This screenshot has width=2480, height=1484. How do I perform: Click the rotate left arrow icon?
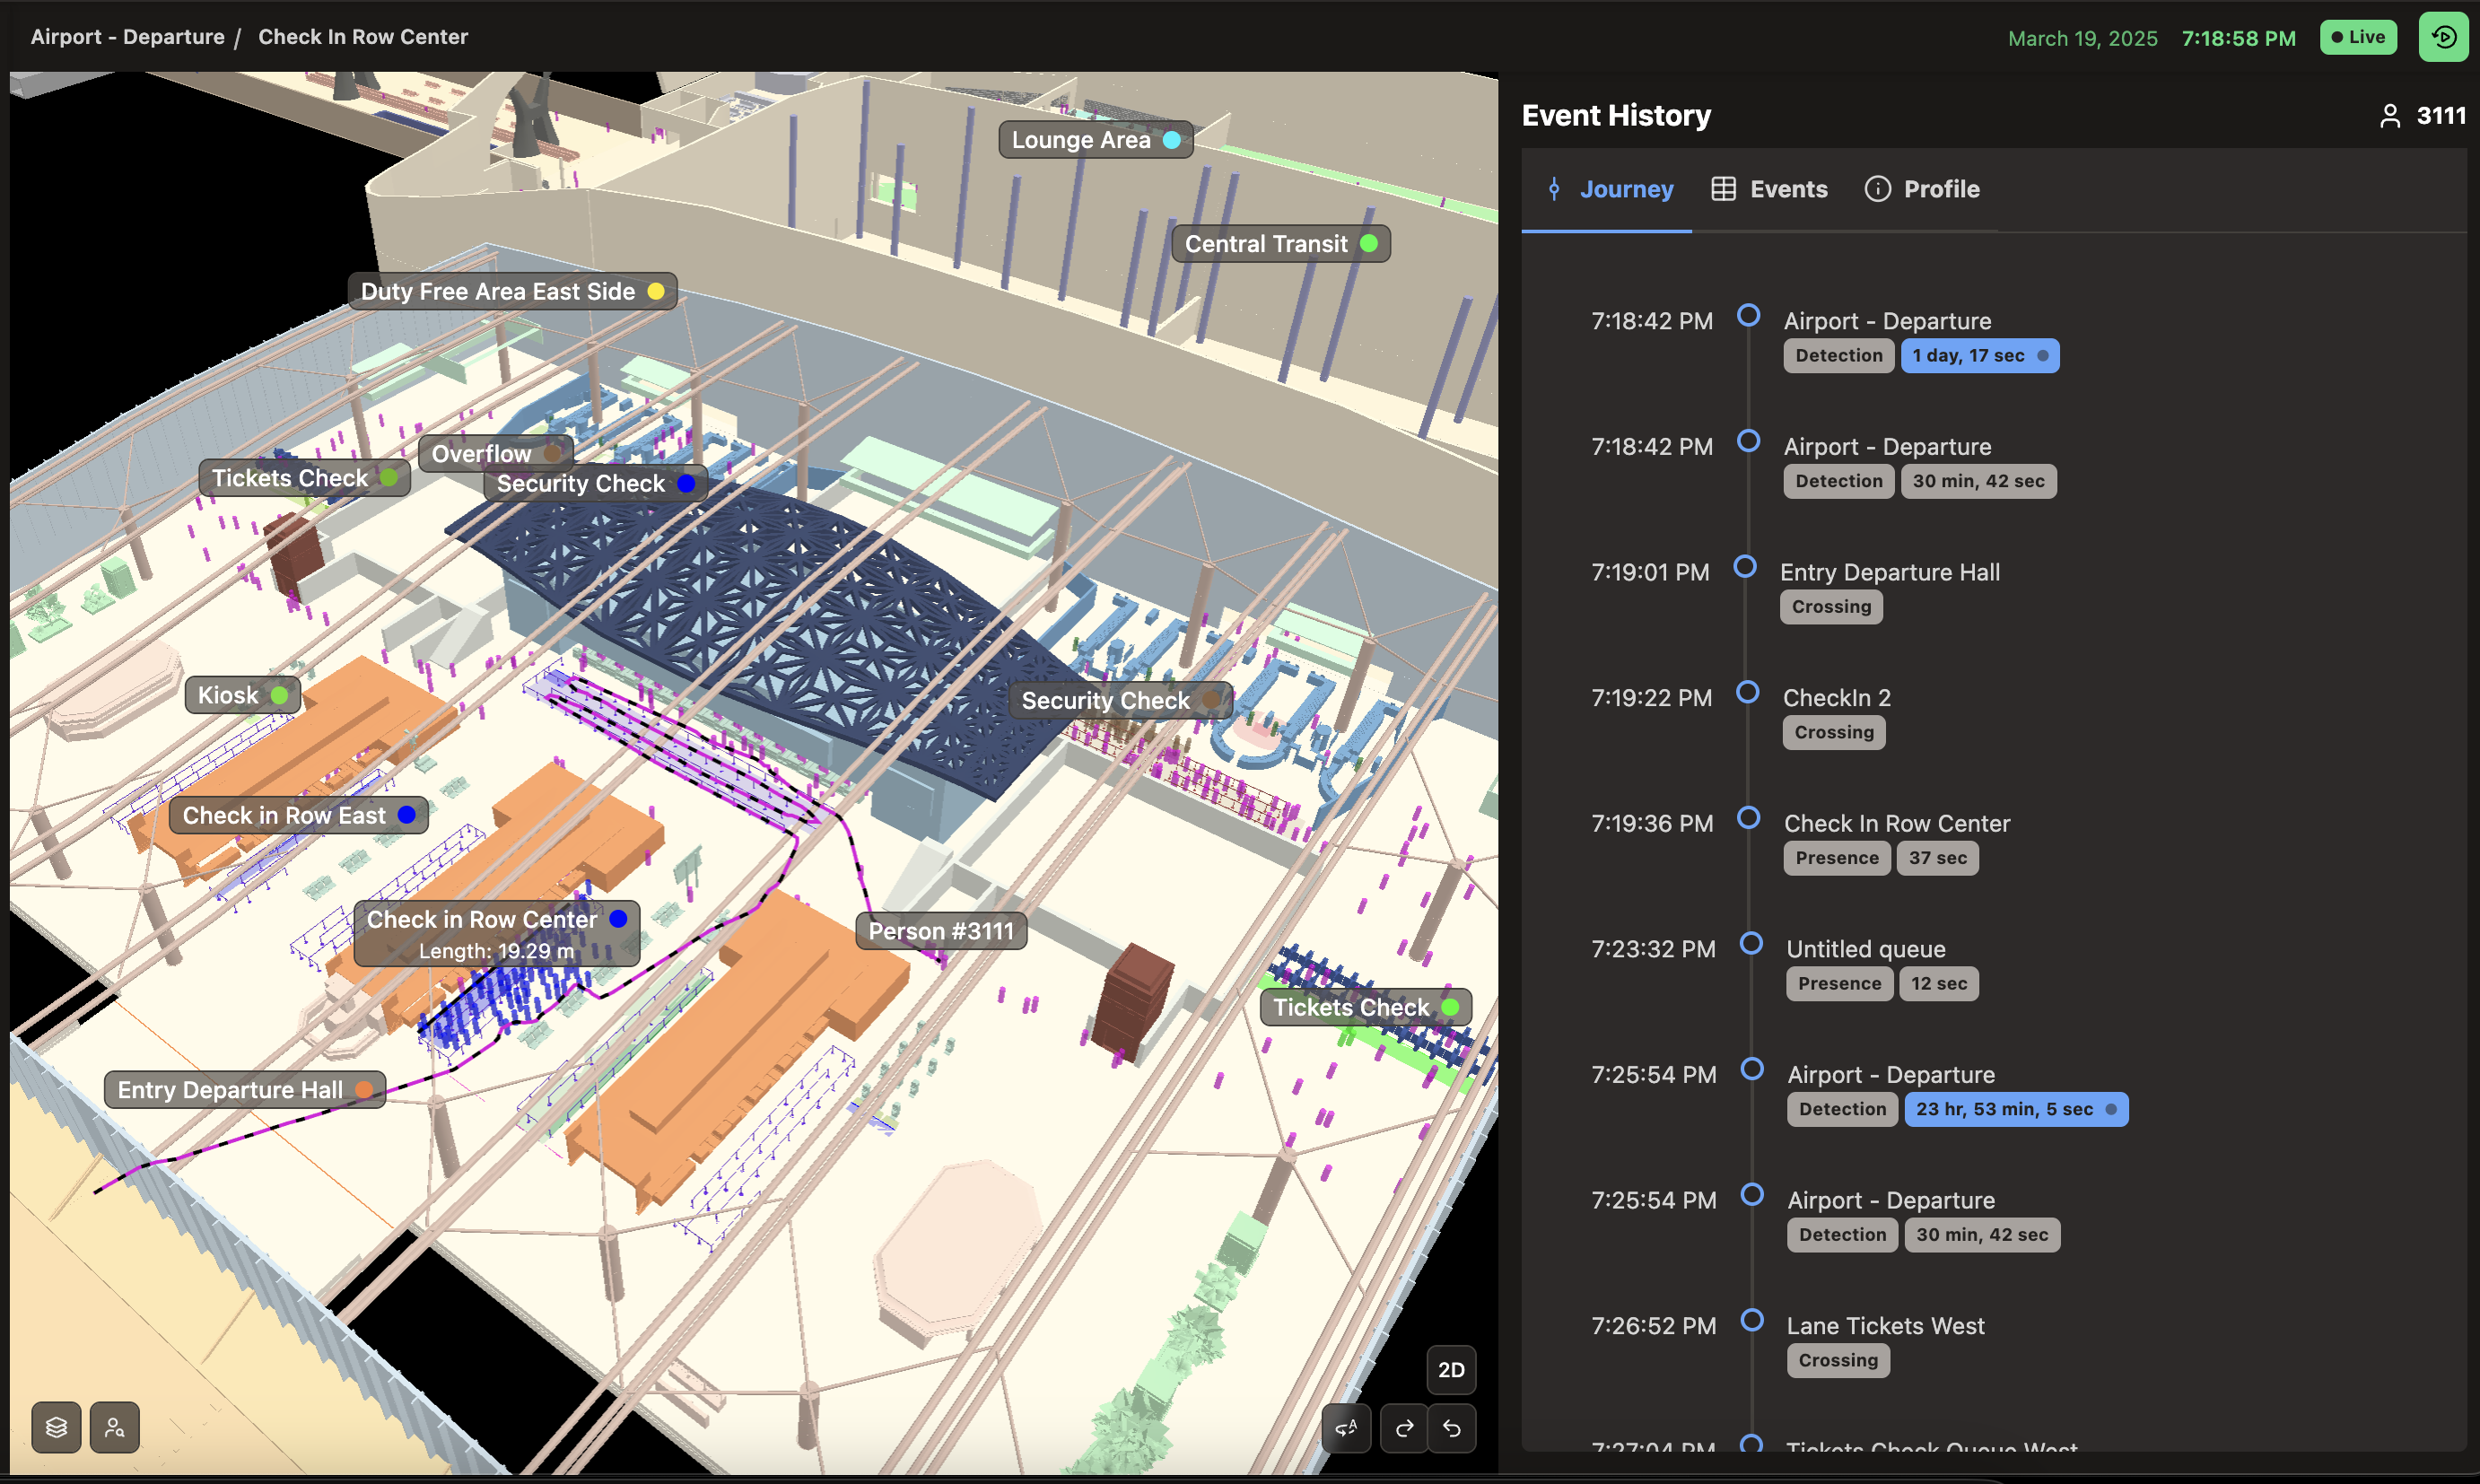(1452, 1428)
